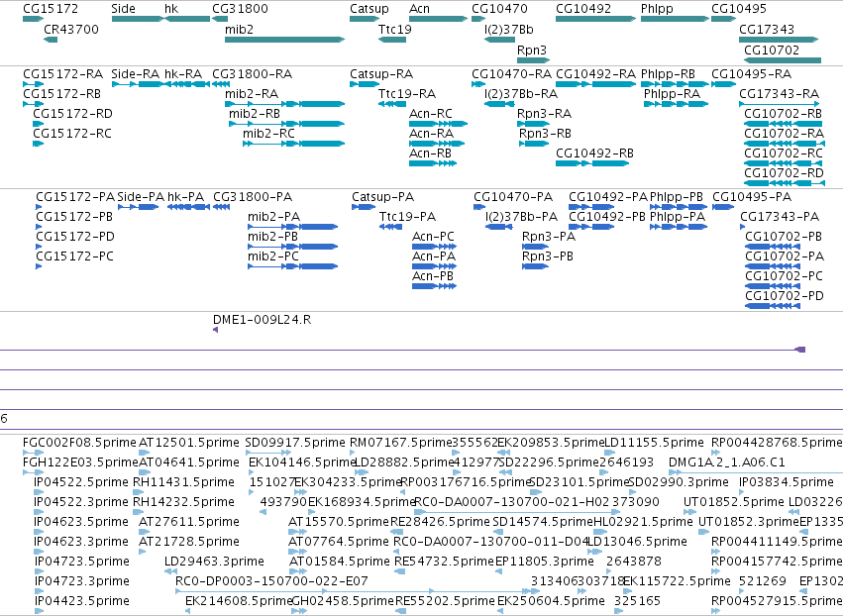Select protein Rpn3-PB
The image size is (843, 616).
548,257
